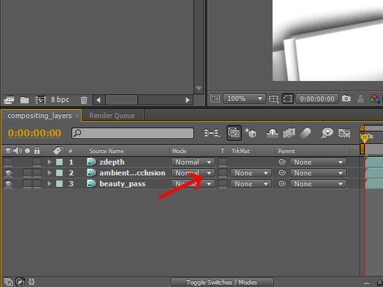Hide the beauty_pass layer

click(8, 184)
